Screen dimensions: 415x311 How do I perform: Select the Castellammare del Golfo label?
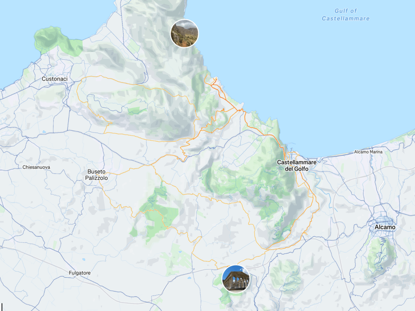coord(296,165)
